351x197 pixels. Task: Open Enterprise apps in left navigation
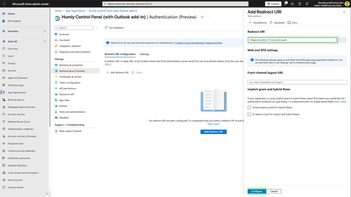point(16,85)
